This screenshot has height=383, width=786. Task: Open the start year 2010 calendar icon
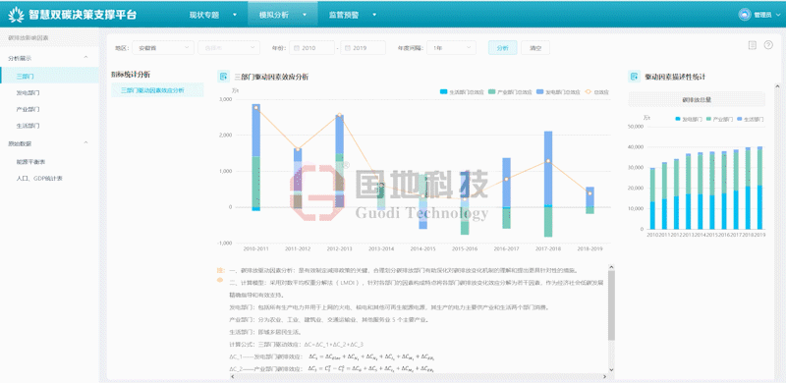[297, 48]
